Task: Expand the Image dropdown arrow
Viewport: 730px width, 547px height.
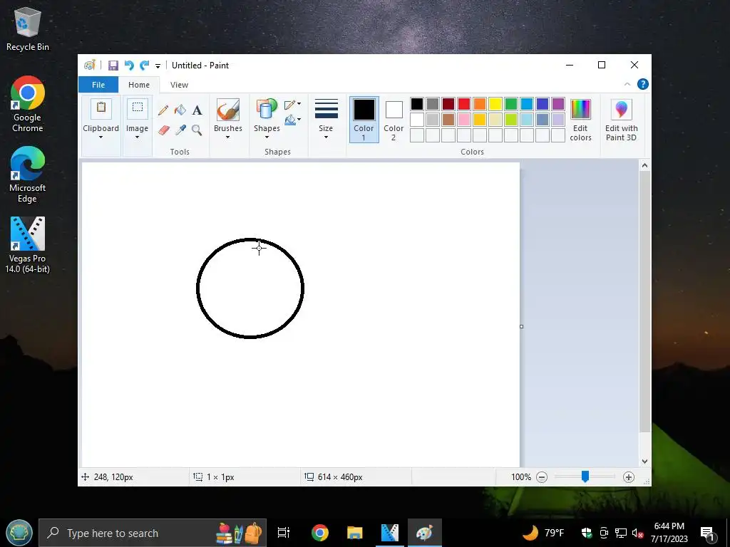Action: click(x=137, y=137)
